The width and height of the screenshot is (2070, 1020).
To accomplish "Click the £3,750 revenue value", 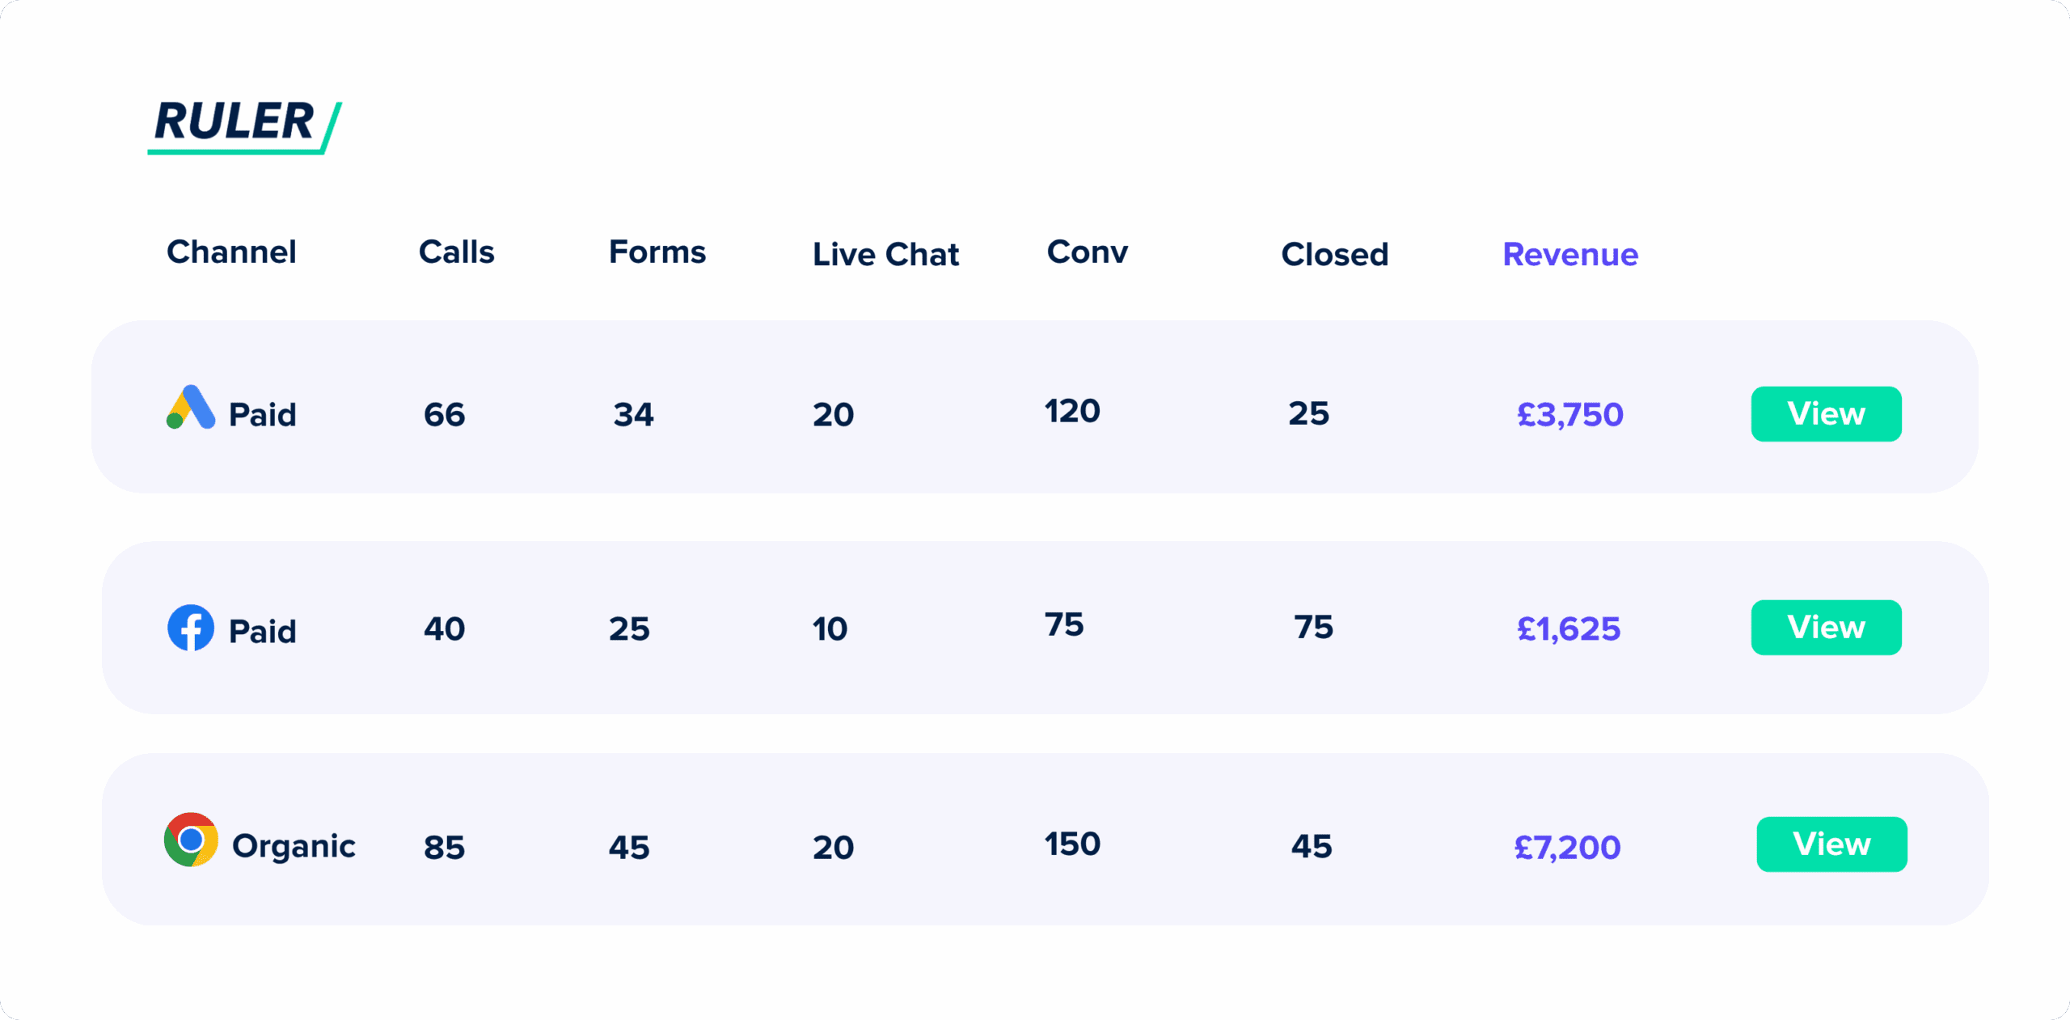I will tap(1569, 415).
